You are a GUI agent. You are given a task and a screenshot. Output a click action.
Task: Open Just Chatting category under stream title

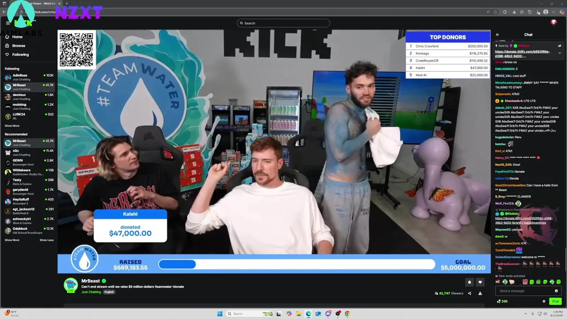pos(91,292)
